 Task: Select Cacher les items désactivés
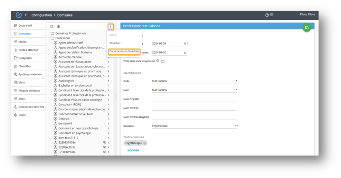click(x=124, y=51)
